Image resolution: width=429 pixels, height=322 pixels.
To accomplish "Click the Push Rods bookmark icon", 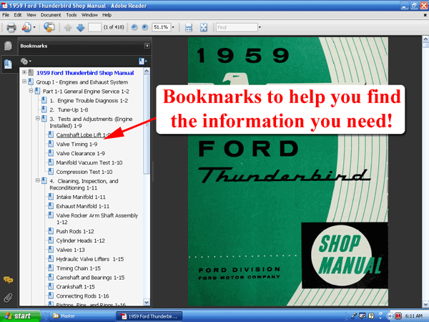I will (x=51, y=231).
